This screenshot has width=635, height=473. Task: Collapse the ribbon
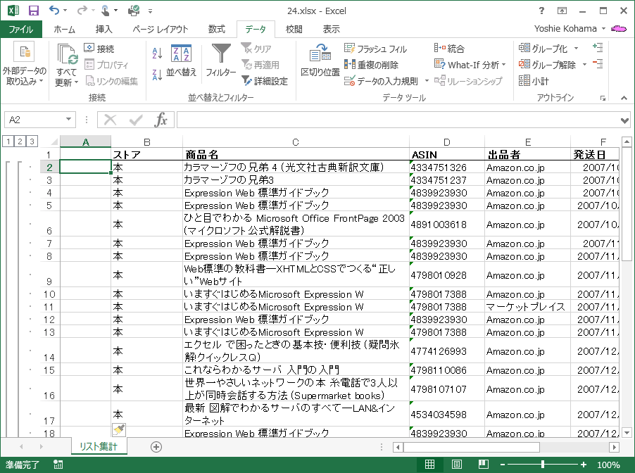point(624,98)
